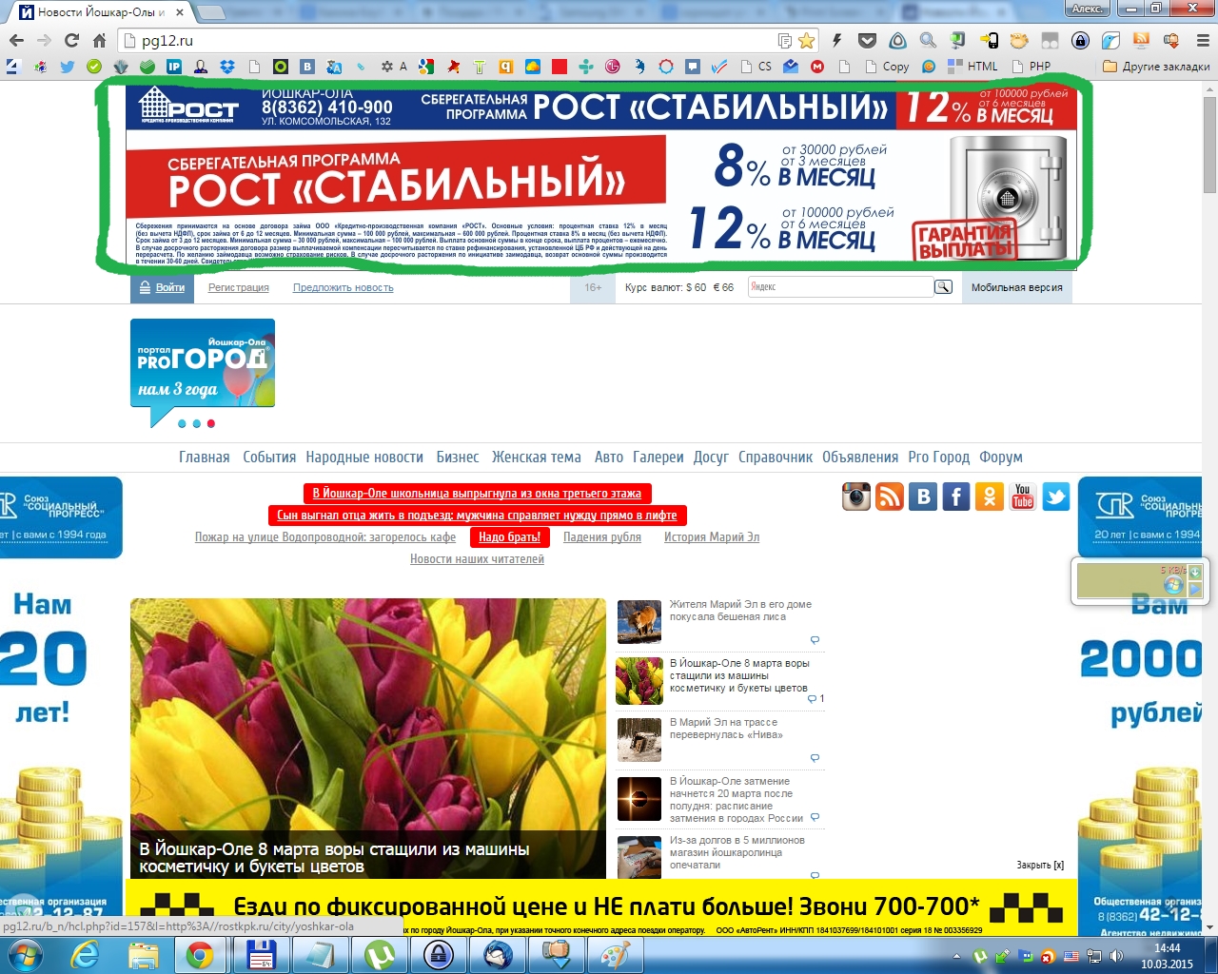Open the 'Справочник' menu item
Image resolution: width=1218 pixels, height=974 pixels.
tap(776, 457)
